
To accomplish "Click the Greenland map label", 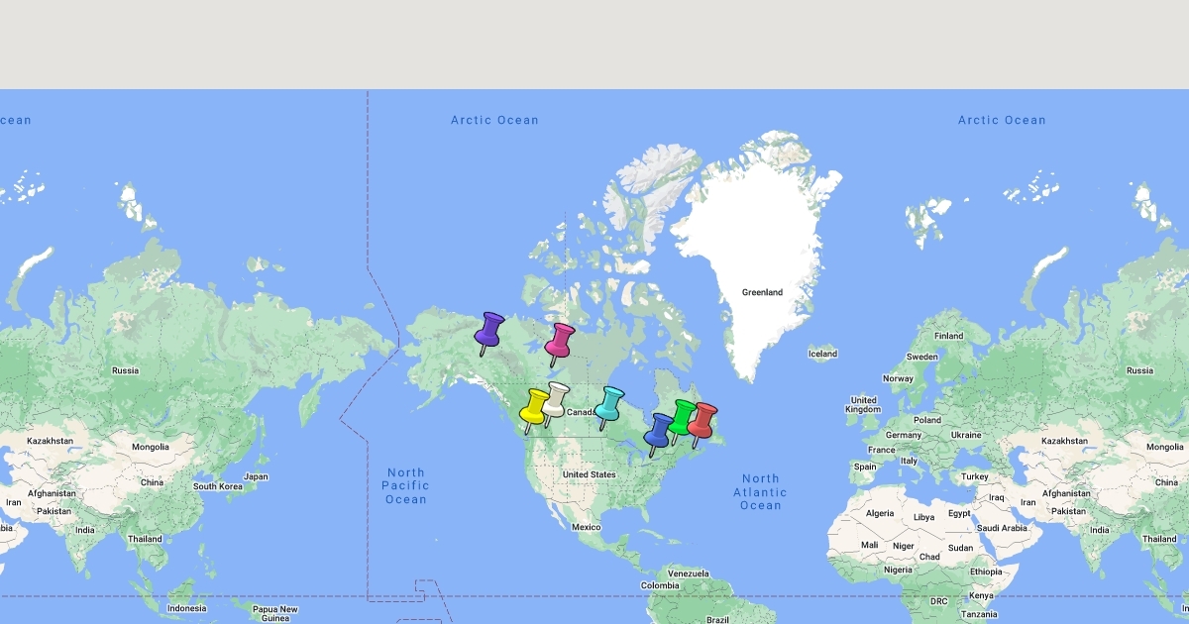I will click(762, 292).
